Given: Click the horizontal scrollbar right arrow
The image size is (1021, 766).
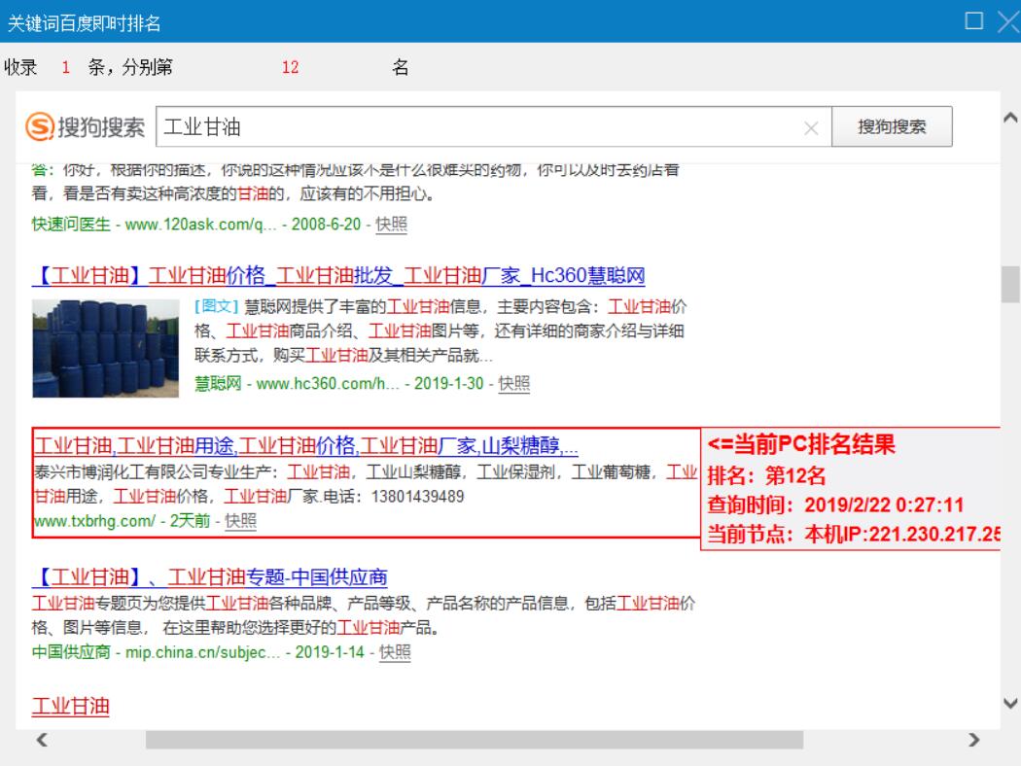Looking at the screenshot, I should tap(973, 740).
